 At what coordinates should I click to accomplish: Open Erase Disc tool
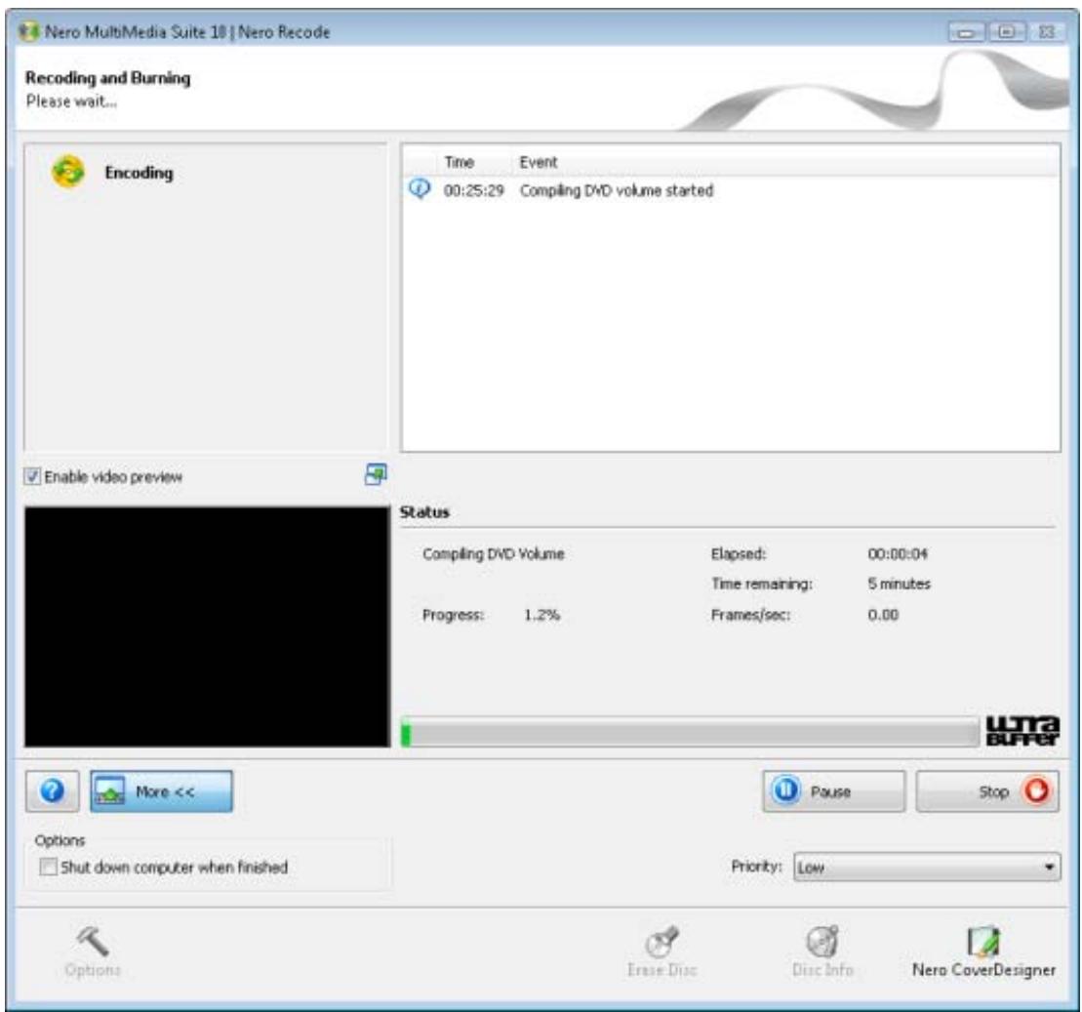[661, 951]
